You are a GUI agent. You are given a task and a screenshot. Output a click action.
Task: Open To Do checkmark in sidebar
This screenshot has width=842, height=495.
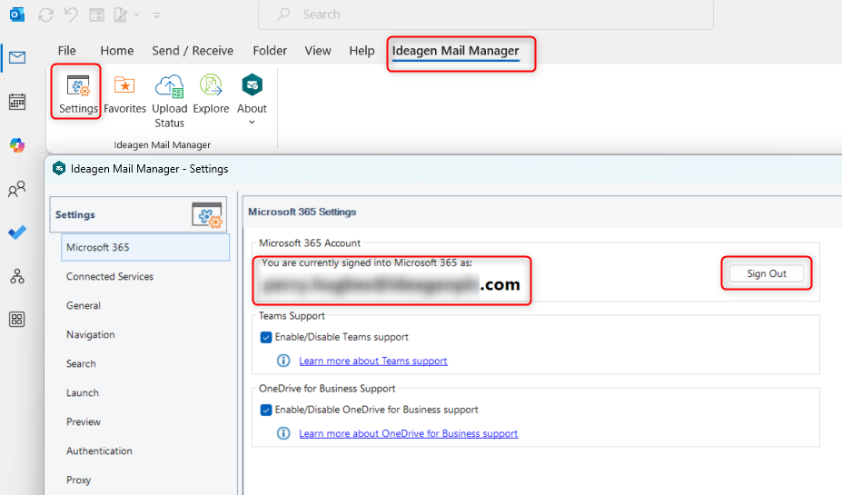[17, 233]
